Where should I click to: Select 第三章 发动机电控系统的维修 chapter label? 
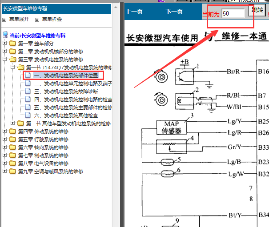51,60
